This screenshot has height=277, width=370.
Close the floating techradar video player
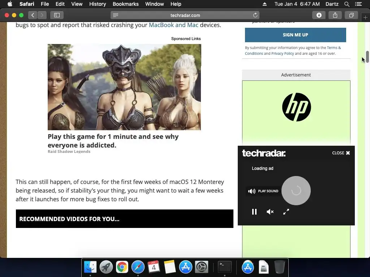pyautogui.click(x=341, y=153)
